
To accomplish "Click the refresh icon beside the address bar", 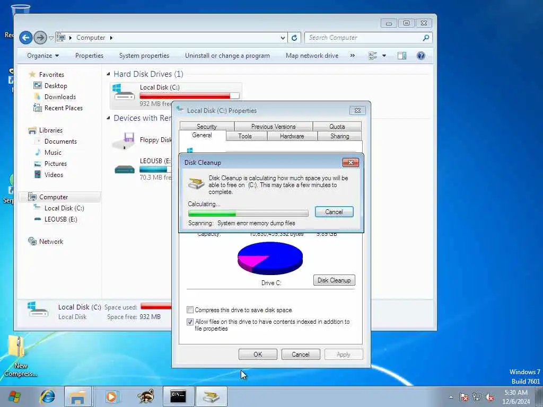I will [x=294, y=38].
